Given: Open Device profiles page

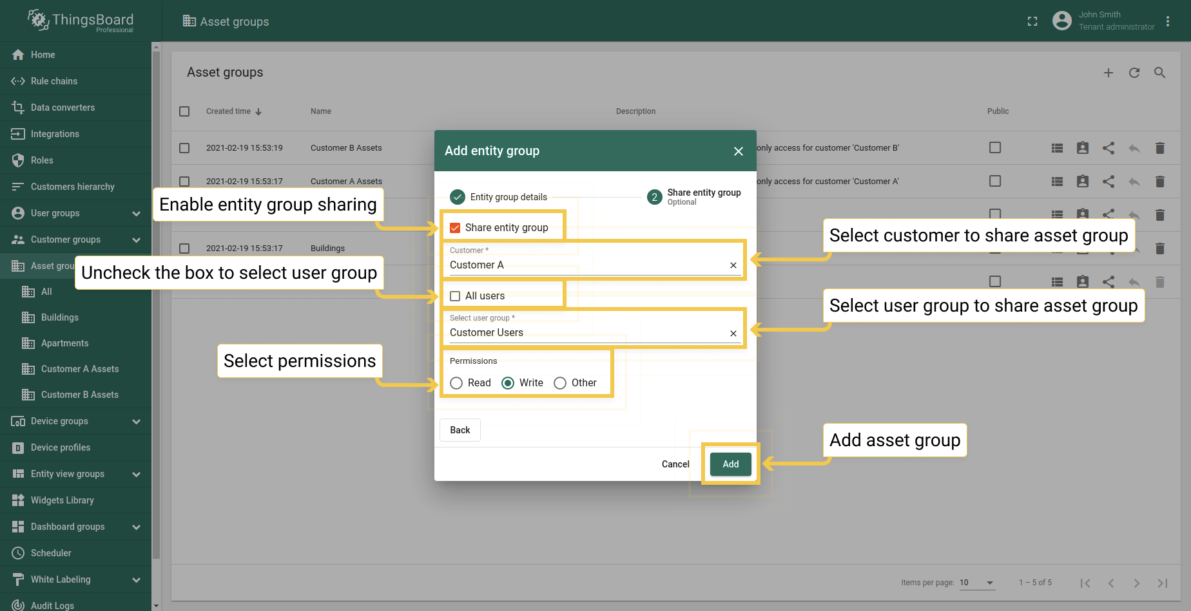Looking at the screenshot, I should 75,447.
